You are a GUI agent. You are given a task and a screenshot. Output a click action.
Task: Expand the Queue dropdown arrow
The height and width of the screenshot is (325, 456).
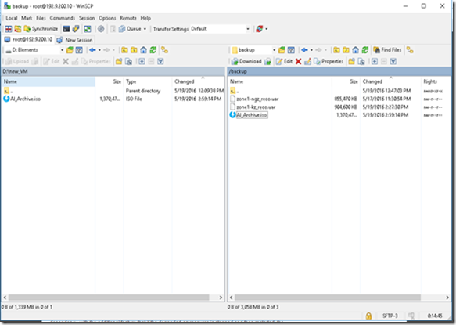(145, 29)
